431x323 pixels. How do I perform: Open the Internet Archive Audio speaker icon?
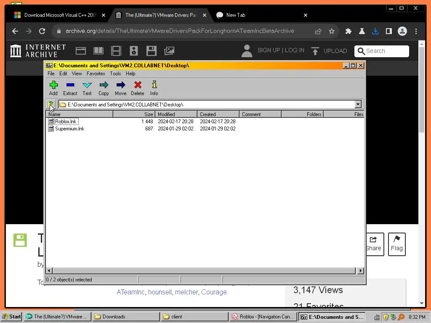[x=134, y=51]
